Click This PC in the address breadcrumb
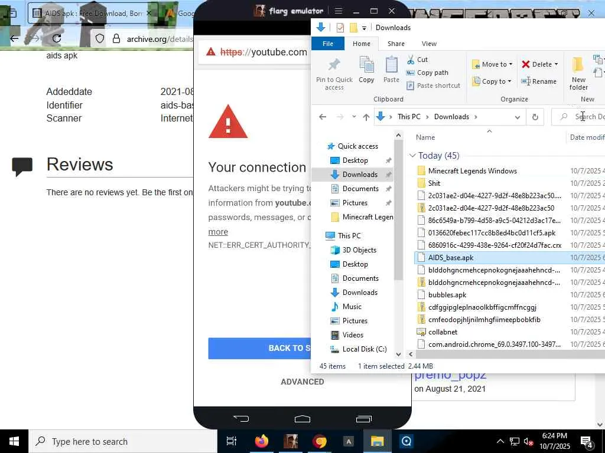Screen dimensions: 605x453 (x=409, y=117)
